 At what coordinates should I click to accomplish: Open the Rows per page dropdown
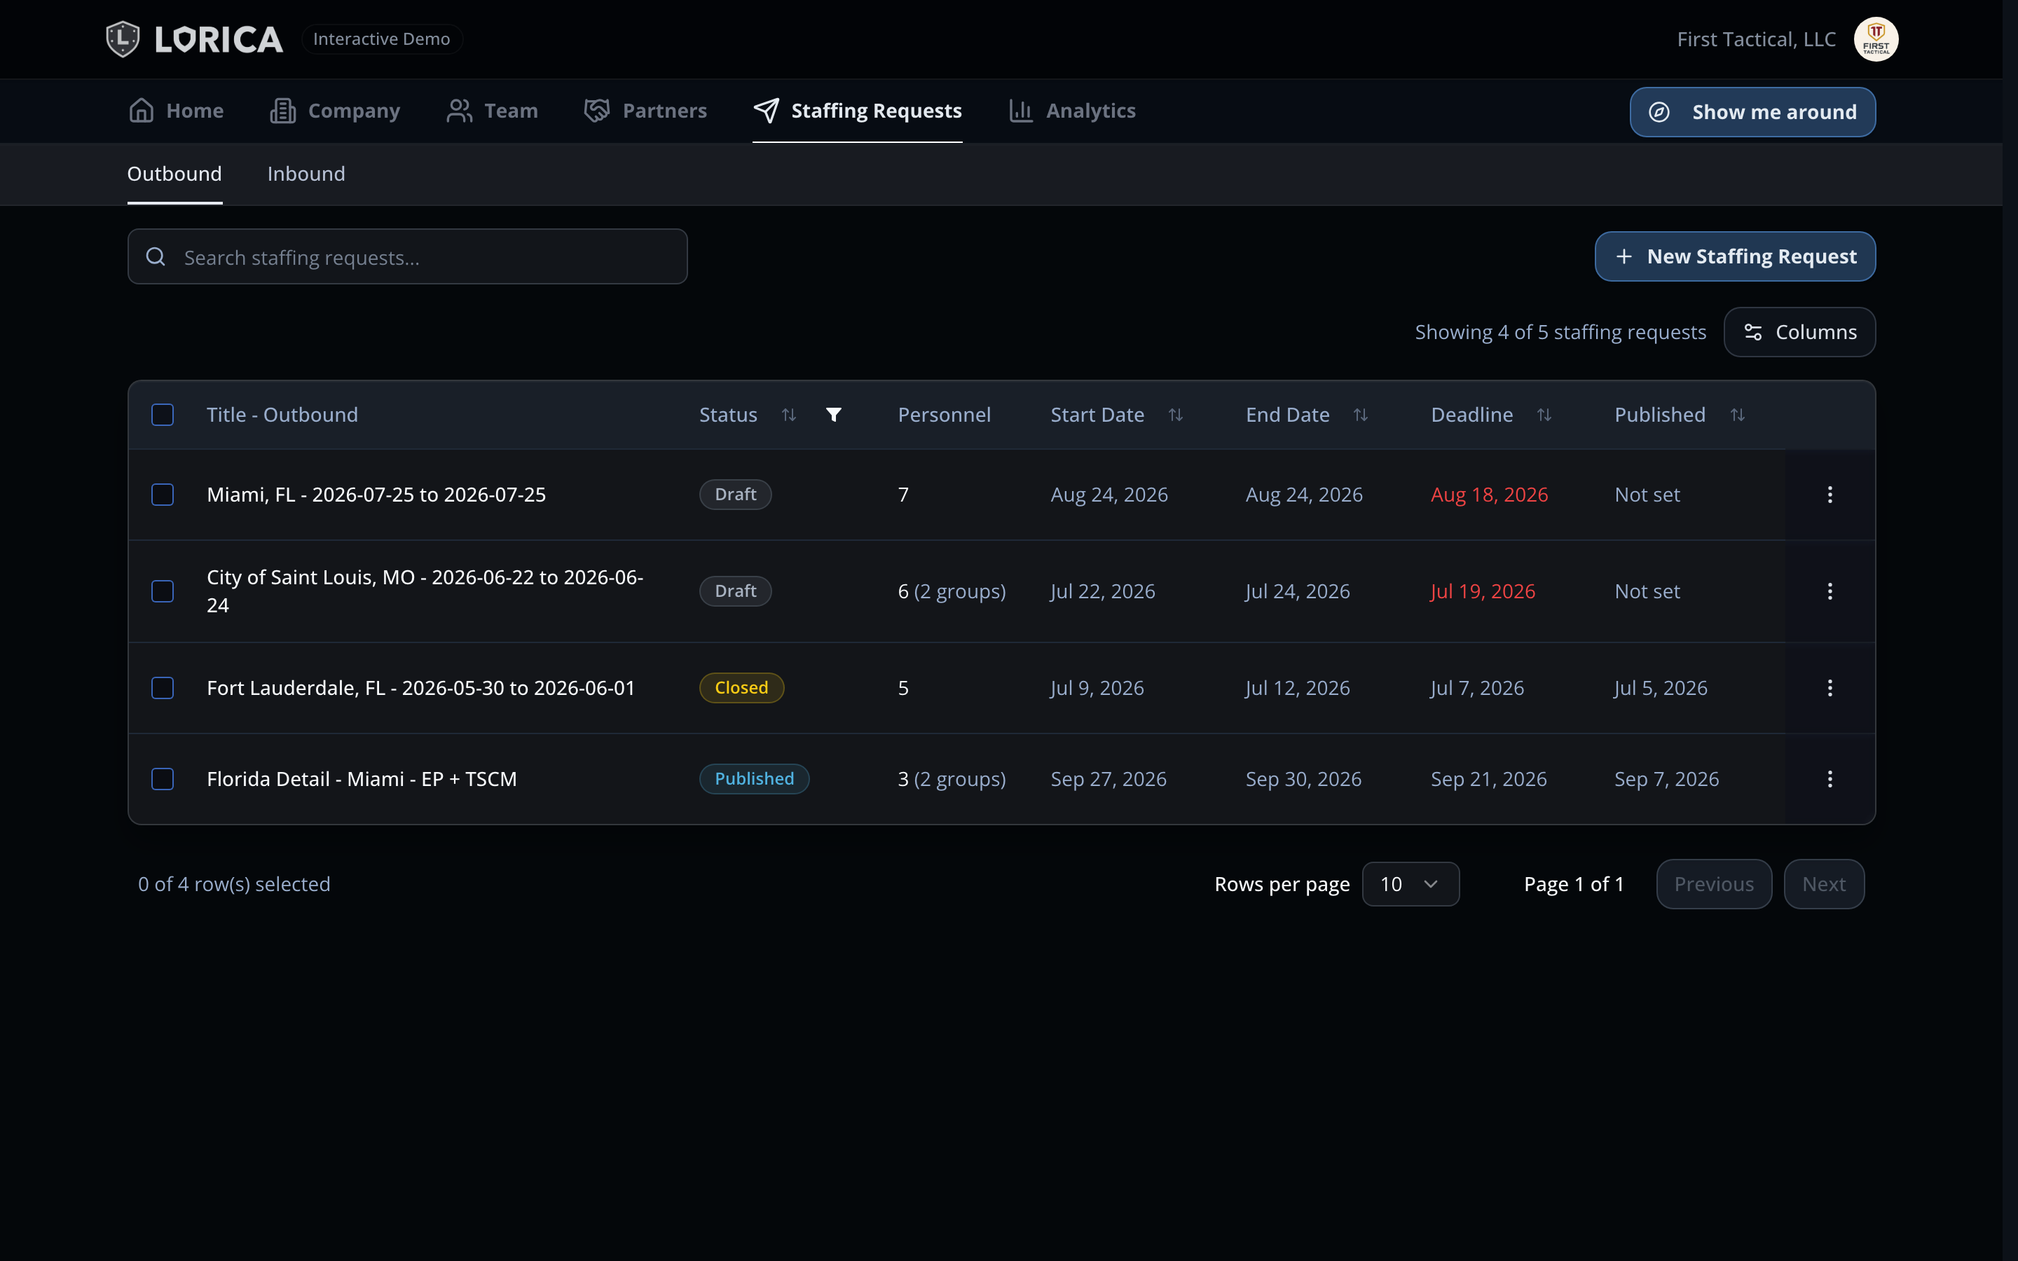point(1410,884)
